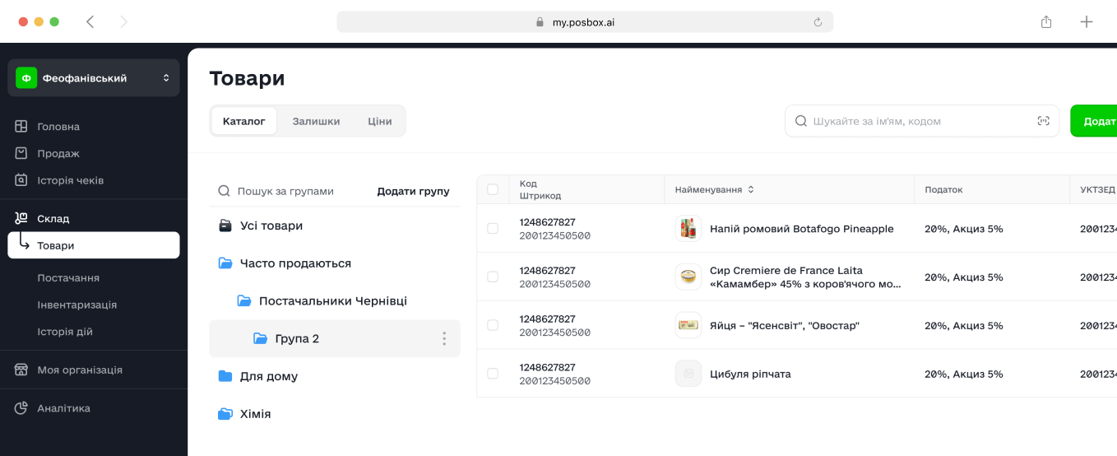Click the magnifier icon in product search
This screenshot has height=456, width=1117.
coord(800,121)
